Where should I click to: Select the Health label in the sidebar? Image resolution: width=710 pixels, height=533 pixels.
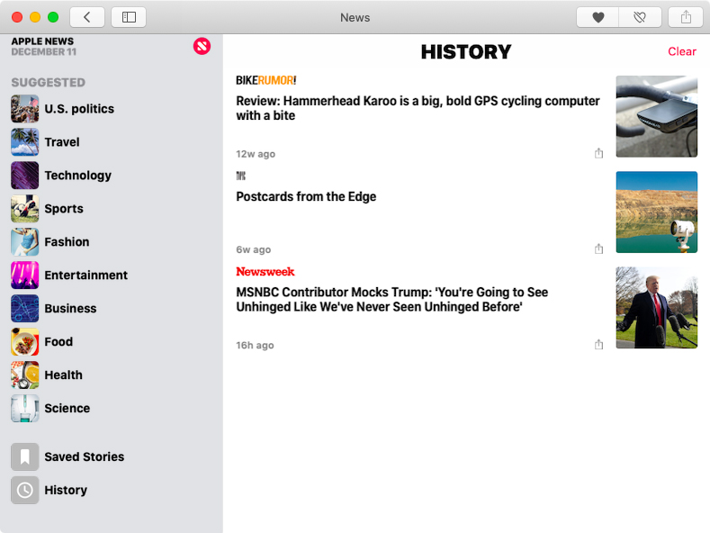[63, 375]
